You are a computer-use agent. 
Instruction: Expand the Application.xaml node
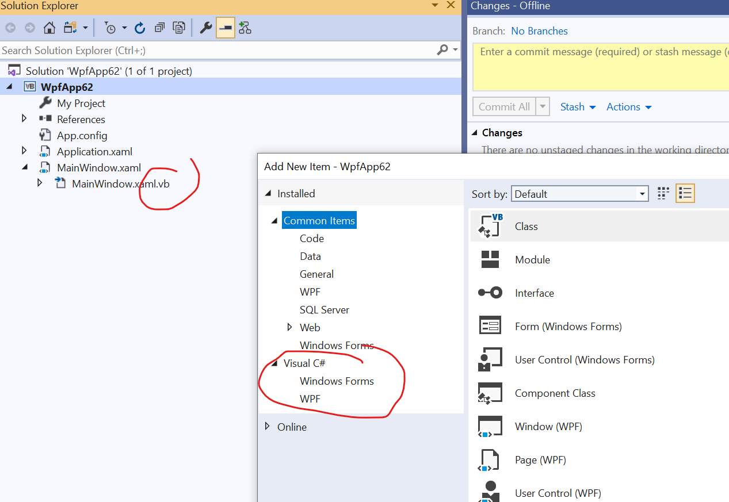(x=24, y=151)
